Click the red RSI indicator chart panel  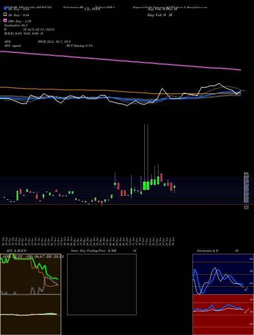click(223, 315)
